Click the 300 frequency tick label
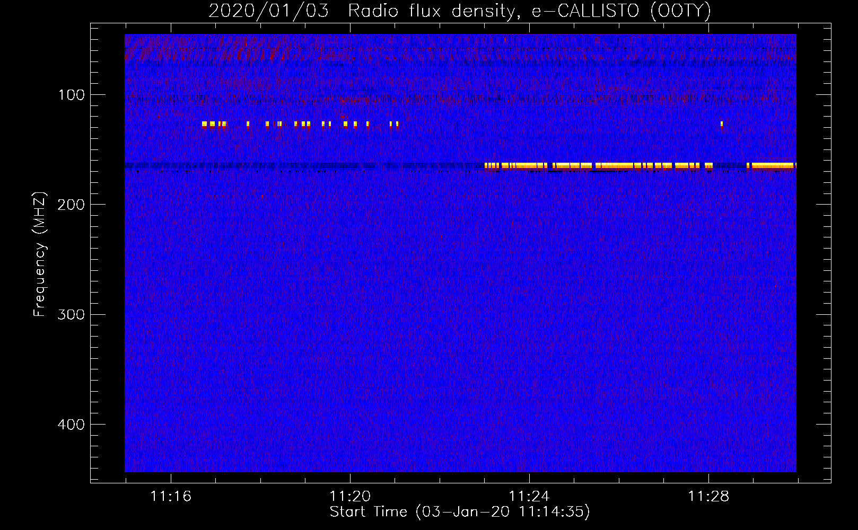The image size is (858, 530). tap(72, 314)
